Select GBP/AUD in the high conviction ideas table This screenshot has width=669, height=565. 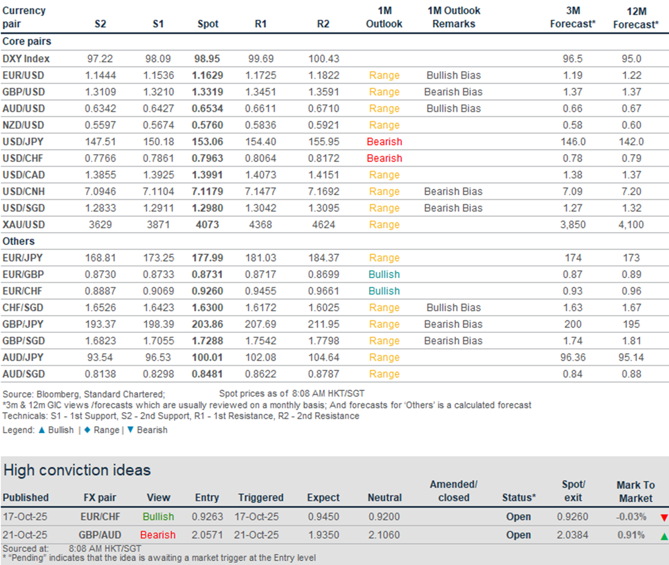(99, 535)
